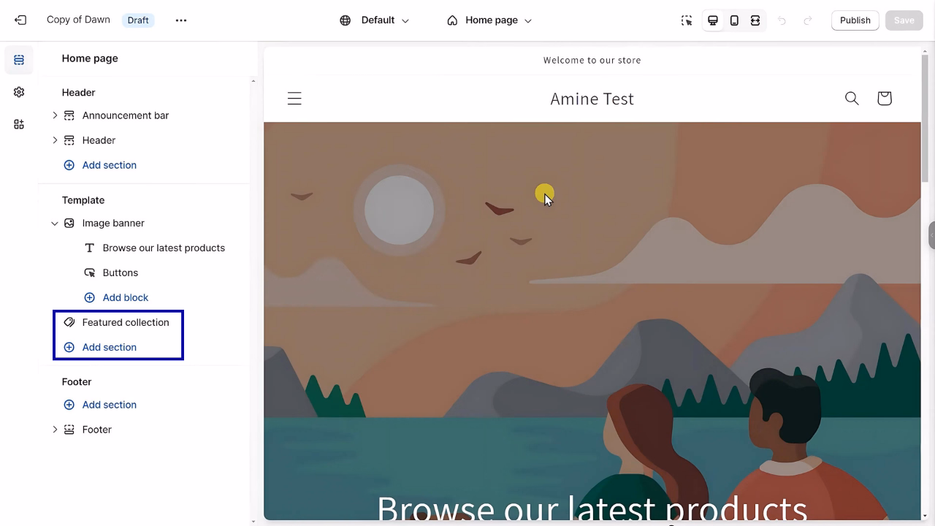Open the store cart icon
Viewport: 935px width, 526px height.
coord(885,98)
